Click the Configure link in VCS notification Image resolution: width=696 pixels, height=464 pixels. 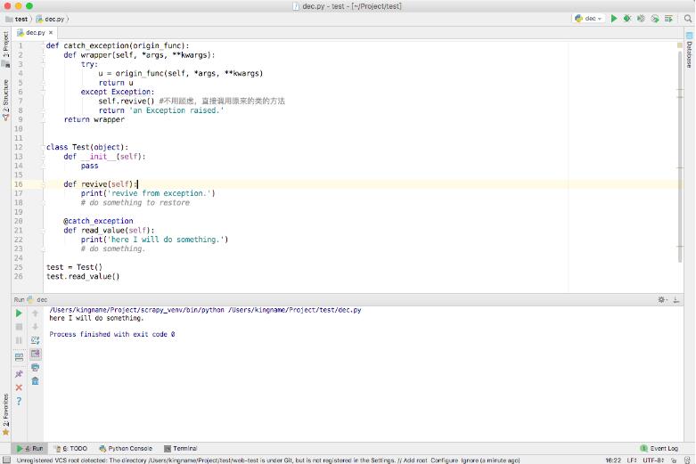click(x=444, y=460)
